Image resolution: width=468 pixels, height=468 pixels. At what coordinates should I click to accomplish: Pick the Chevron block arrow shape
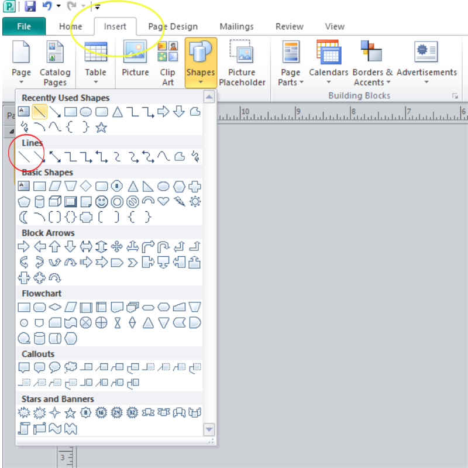(133, 263)
